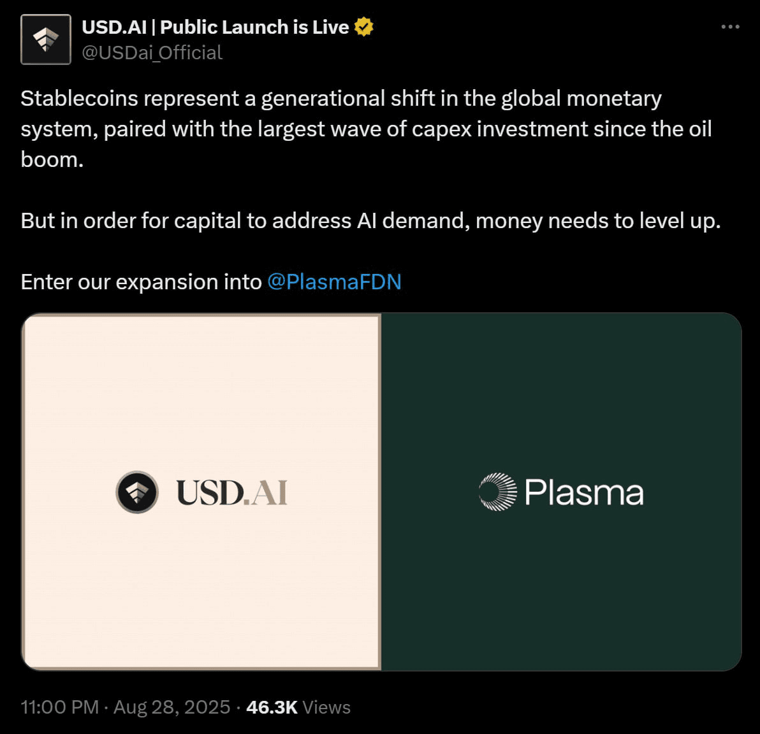This screenshot has width=760, height=734.
Task: Open the cream-colored USD.AI image panel
Action: pyautogui.click(x=201, y=492)
